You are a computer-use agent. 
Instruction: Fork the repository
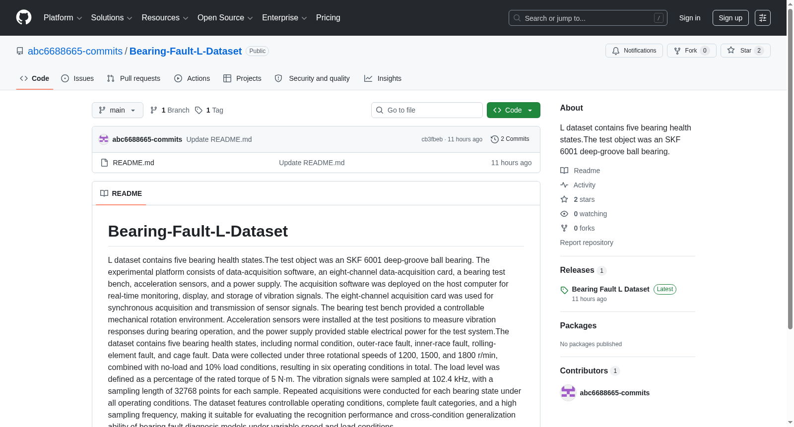pos(692,51)
